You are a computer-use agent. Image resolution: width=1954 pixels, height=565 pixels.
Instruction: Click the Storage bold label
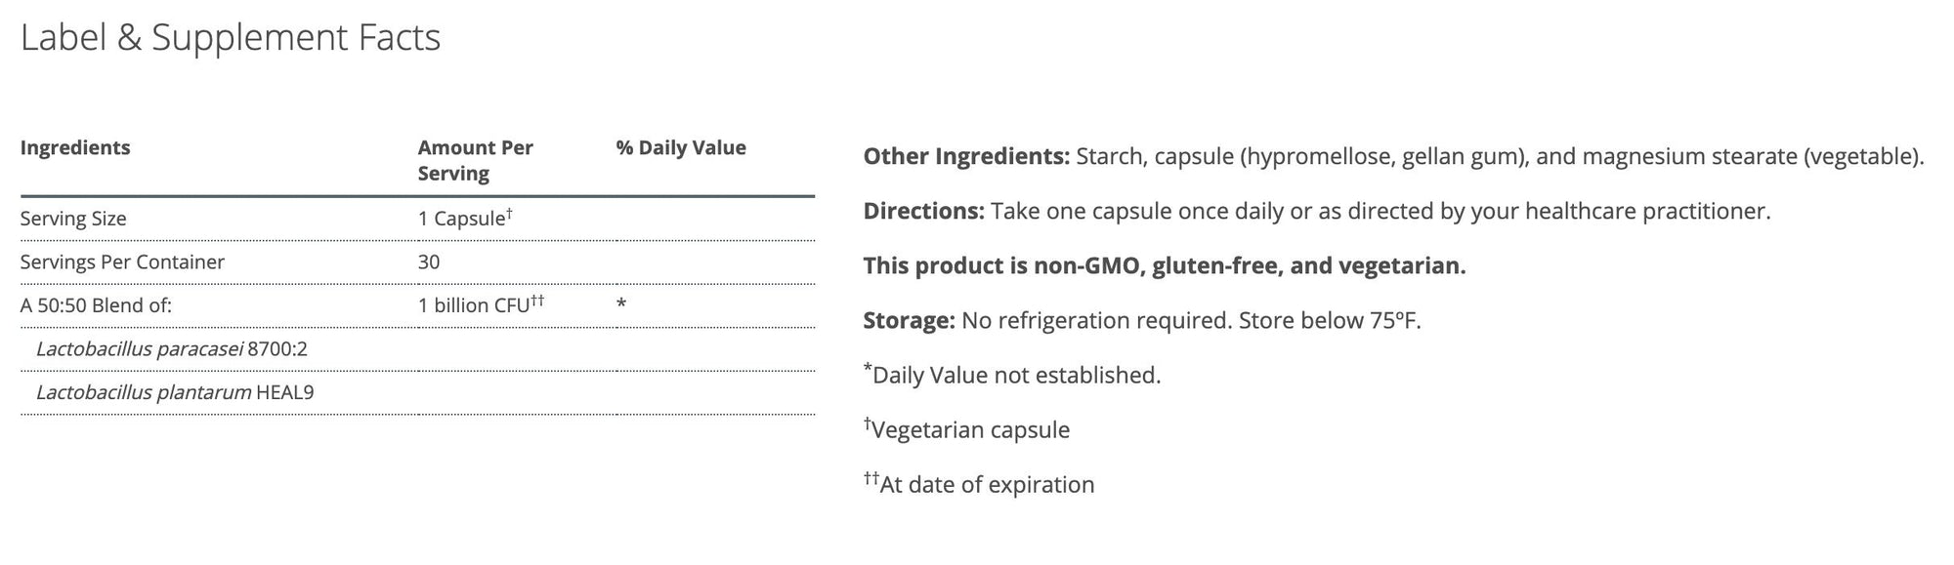coord(909,321)
